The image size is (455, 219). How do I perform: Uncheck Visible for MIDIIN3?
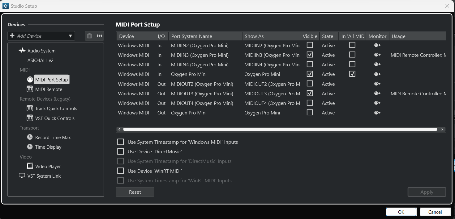coord(310,55)
